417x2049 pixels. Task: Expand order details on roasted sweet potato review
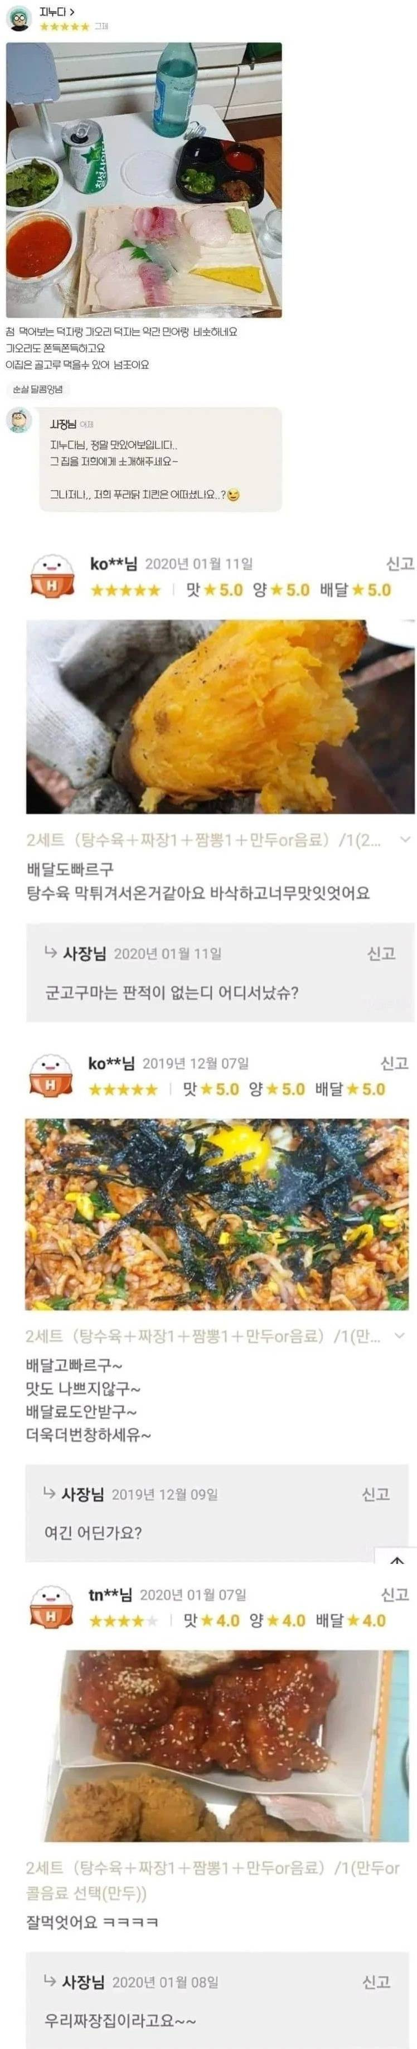[404, 839]
